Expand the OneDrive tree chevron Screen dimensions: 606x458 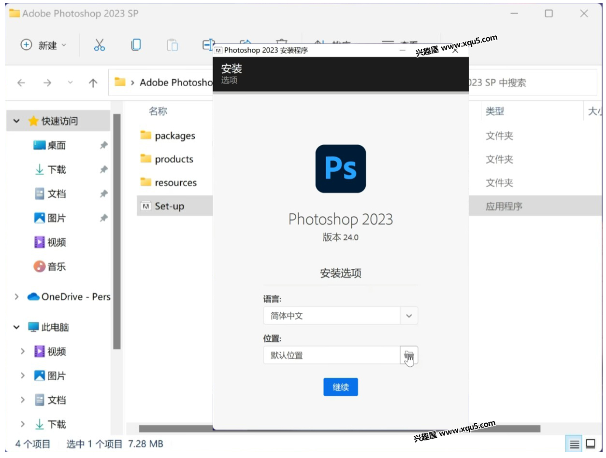pyautogui.click(x=17, y=297)
